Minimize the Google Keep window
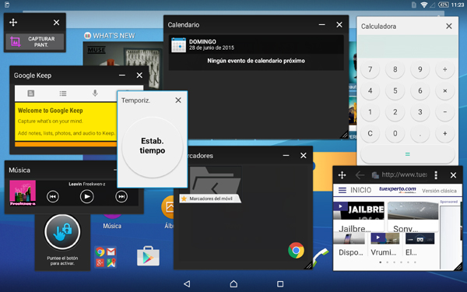Viewport: 467px width, 292px height. 122,76
